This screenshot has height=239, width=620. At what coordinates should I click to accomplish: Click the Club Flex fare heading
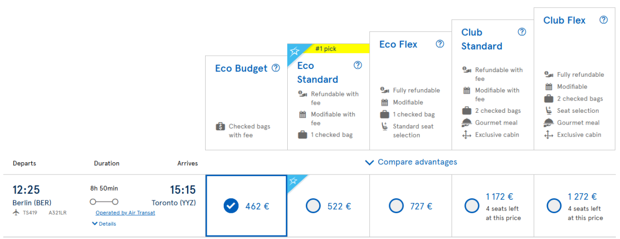564,21
